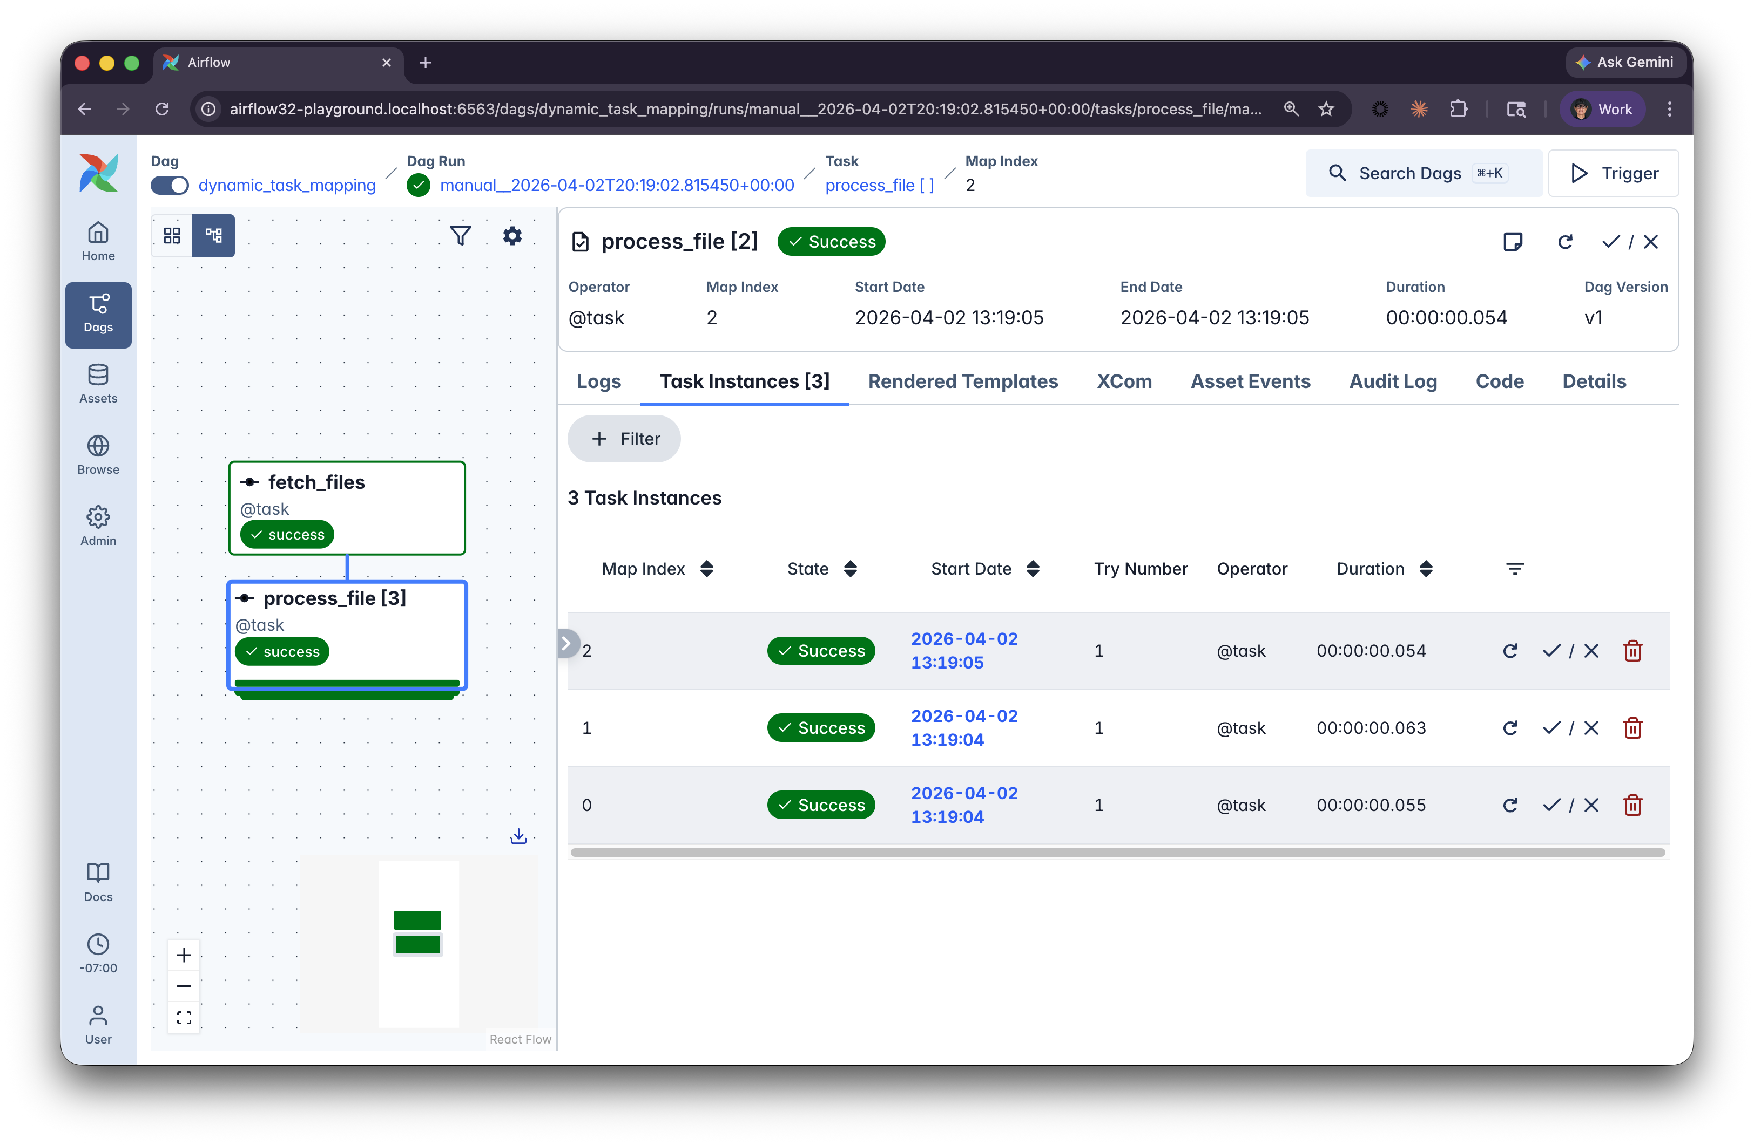Click the graph minimap
This screenshot has height=1145, width=1754.
point(419,943)
